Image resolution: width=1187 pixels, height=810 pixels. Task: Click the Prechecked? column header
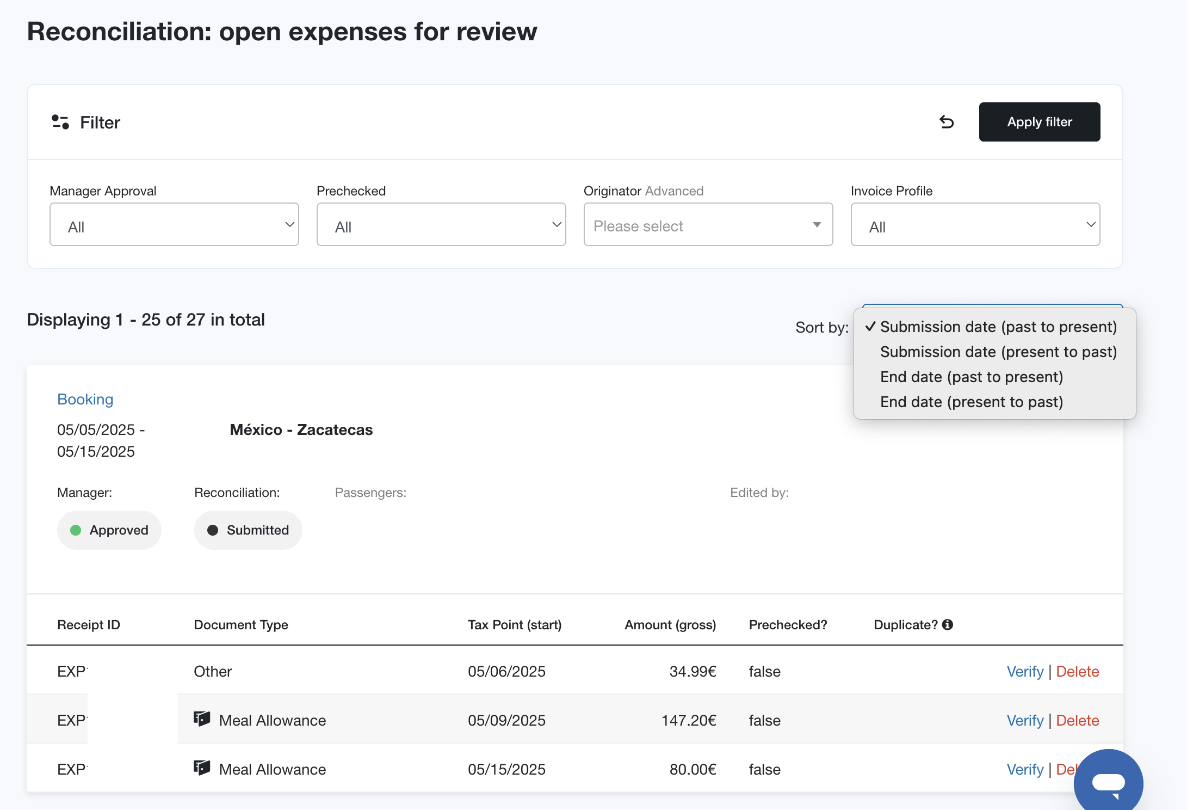[788, 624]
